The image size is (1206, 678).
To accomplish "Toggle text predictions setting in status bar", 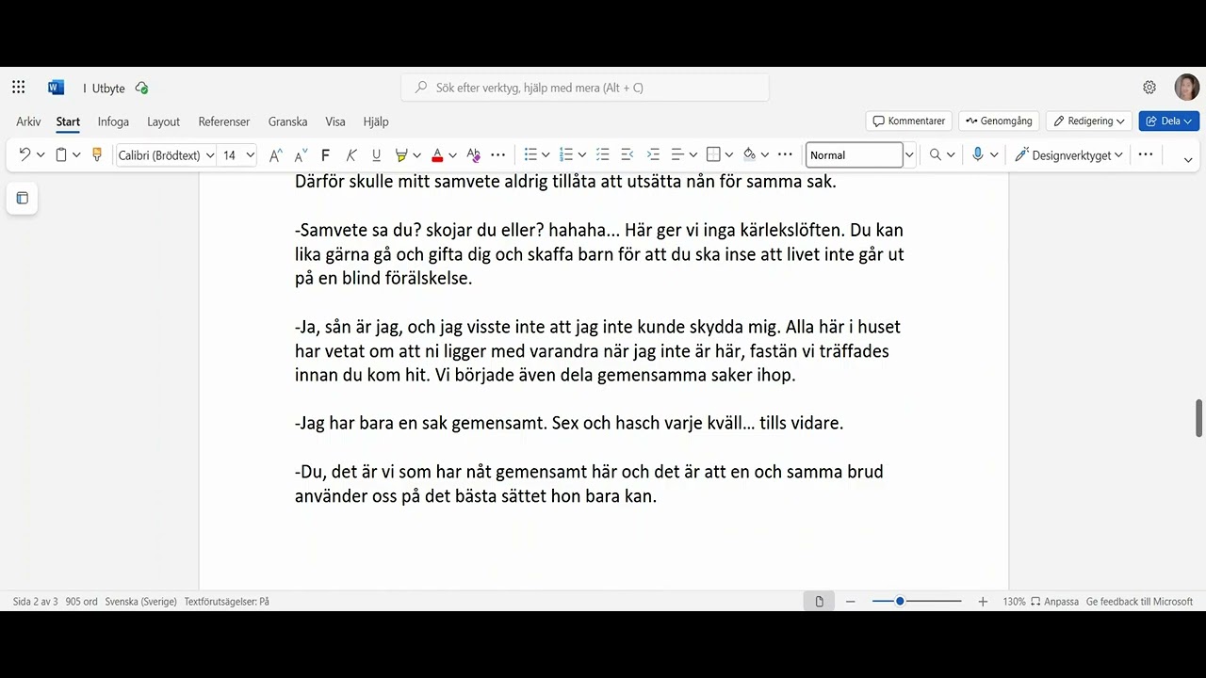I will [x=227, y=602].
